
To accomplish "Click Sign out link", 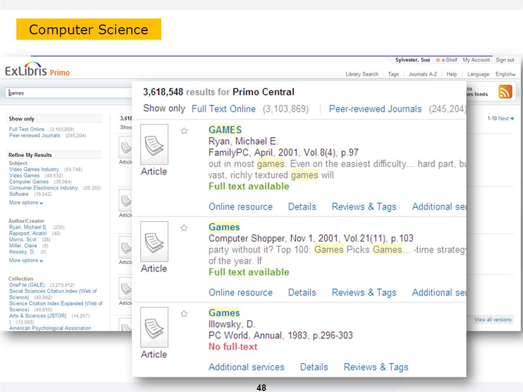I will (504, 60).
